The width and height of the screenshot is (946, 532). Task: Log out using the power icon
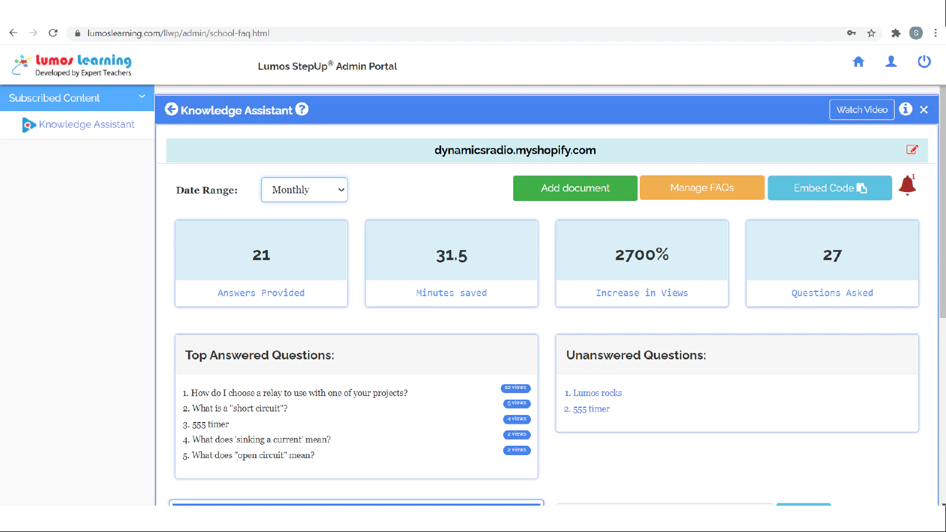[x=924, y=61]
